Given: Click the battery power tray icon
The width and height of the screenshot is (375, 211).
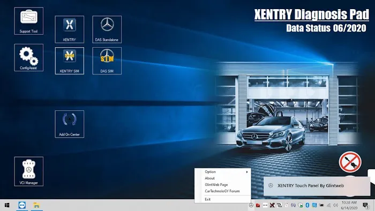Looking at the screenshot, I should [x=321, y=205].
